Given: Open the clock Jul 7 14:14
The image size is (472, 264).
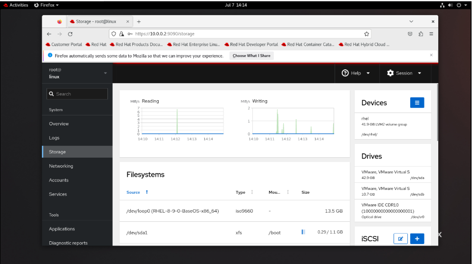Looking at the screenshot, I should pos(236,5).
